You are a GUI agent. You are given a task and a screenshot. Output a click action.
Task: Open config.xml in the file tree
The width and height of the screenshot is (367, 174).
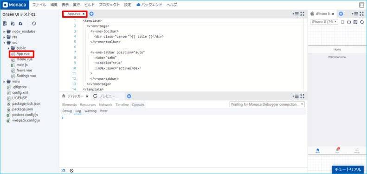(20, 92)
